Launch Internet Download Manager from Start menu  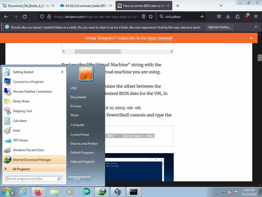pyautogui.click(x=34, y=160)
